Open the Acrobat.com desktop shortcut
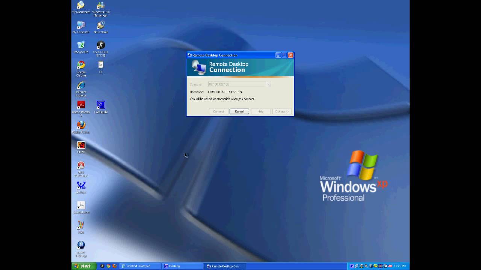Image resolution: width=481 pixels, height=270 pixels. 81,208
